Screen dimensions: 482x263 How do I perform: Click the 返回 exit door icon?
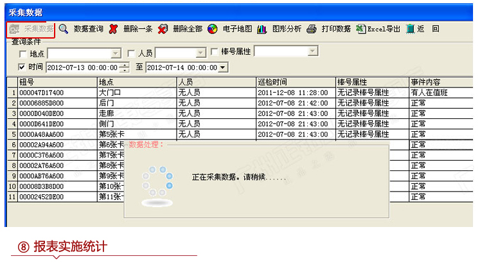point(411,29)
